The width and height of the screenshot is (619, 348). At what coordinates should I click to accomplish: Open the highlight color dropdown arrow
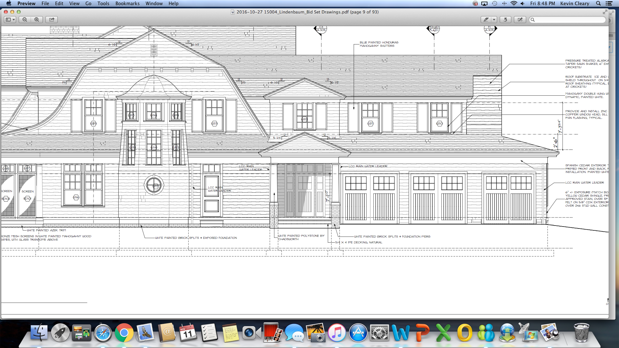pos(494,20)
